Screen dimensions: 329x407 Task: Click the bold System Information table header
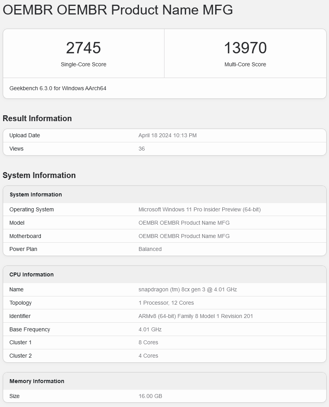click(x=36, y=194)
